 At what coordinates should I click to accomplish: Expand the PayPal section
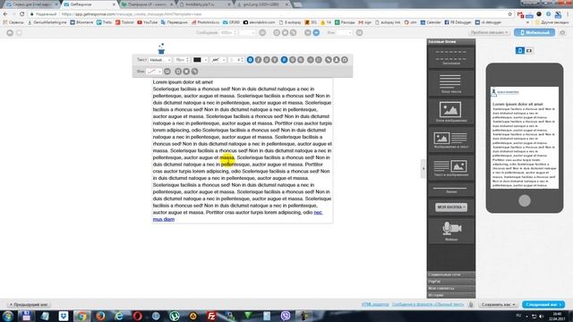point(451,282)
